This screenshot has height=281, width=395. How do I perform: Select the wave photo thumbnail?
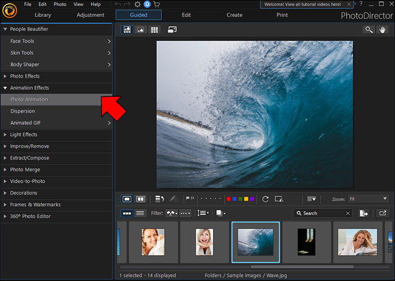256,242
